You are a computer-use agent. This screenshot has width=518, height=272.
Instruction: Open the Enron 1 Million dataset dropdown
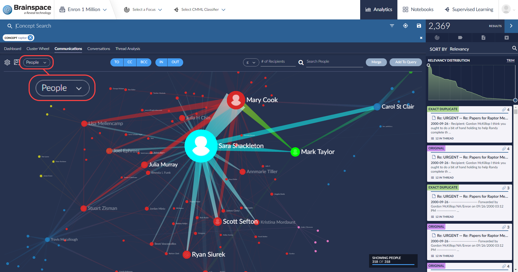tap(83, 9)
